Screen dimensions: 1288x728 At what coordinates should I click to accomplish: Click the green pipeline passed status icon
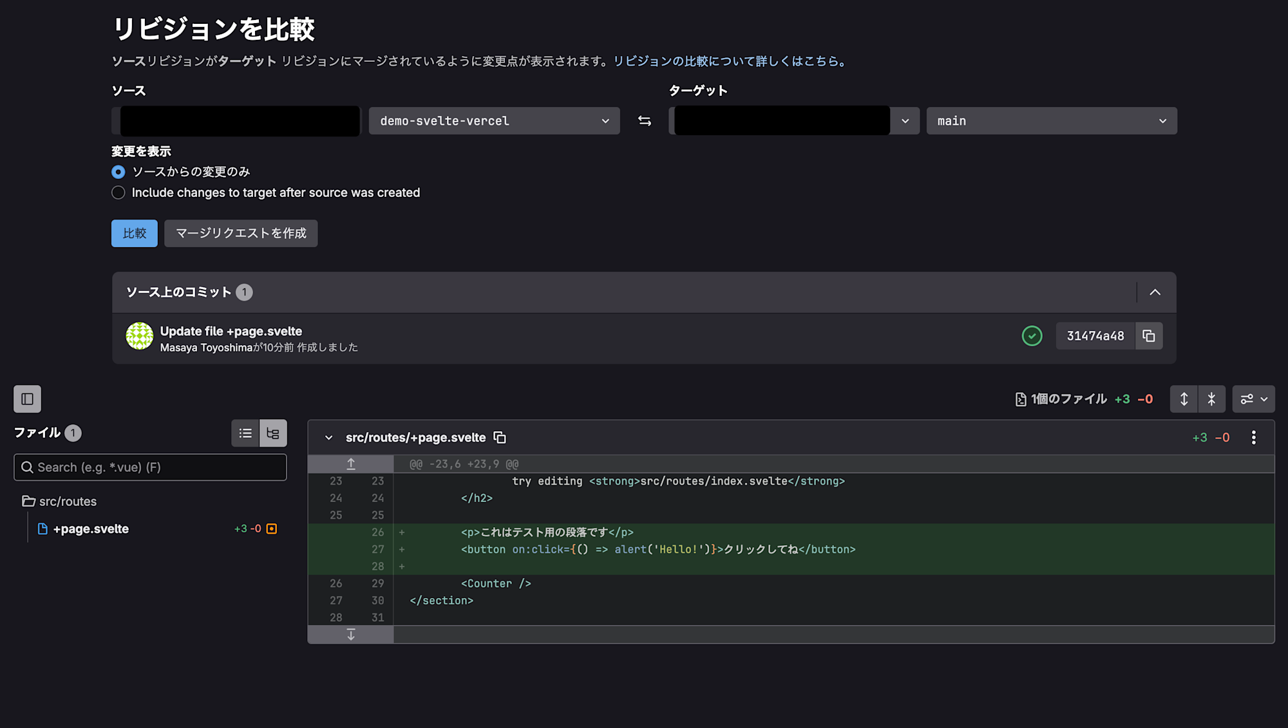1032,336
